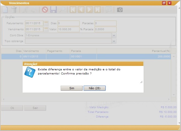
Task: Expand the Cont.Obra dropdown
Action: [x=114, y=35]
